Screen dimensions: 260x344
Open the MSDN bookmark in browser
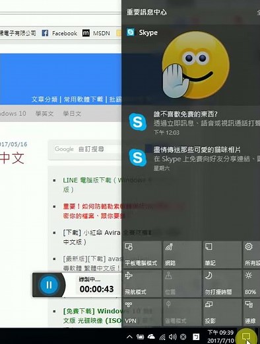pyautogui.click(x=96, y=33)
